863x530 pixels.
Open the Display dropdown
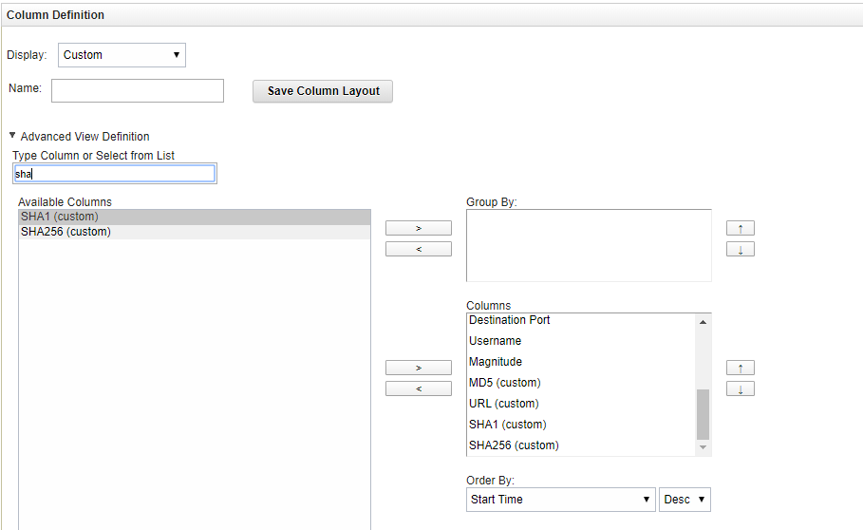pos(122,55)
